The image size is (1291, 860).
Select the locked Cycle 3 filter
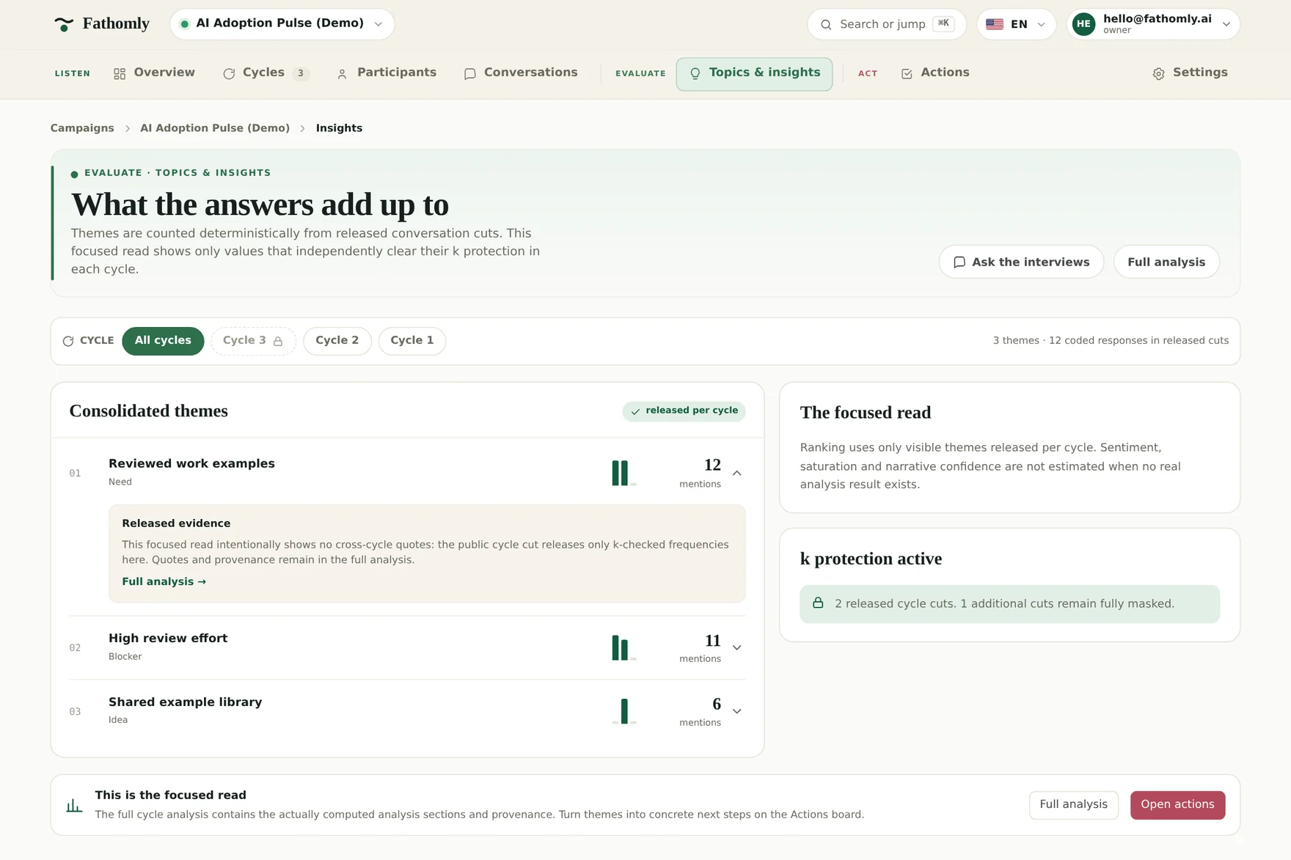pos(253,341)
